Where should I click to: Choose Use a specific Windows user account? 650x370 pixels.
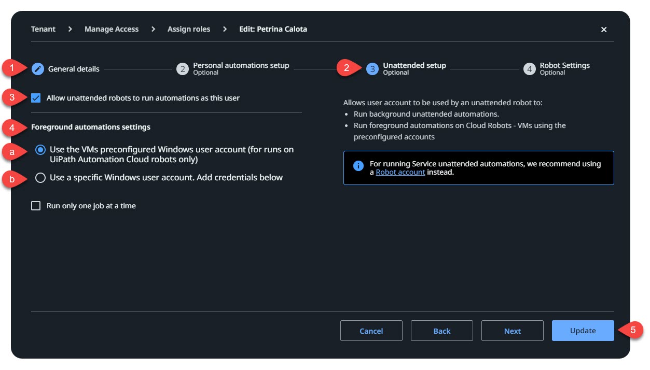coord(40,178)
